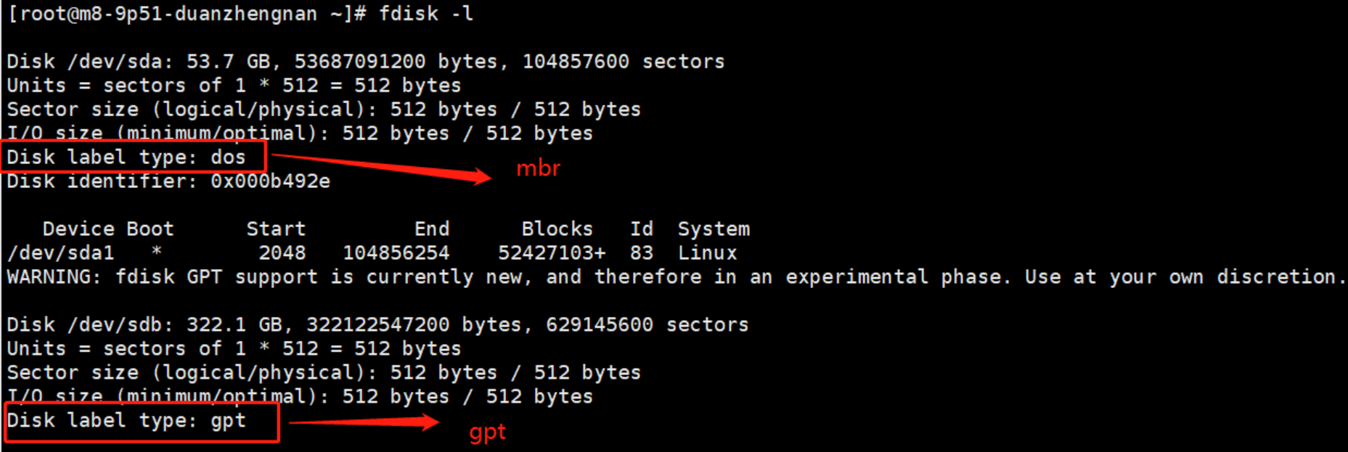Click the end sector value 104856254

click(396, 252)
